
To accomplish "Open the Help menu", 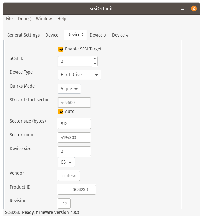I will 62,19.
